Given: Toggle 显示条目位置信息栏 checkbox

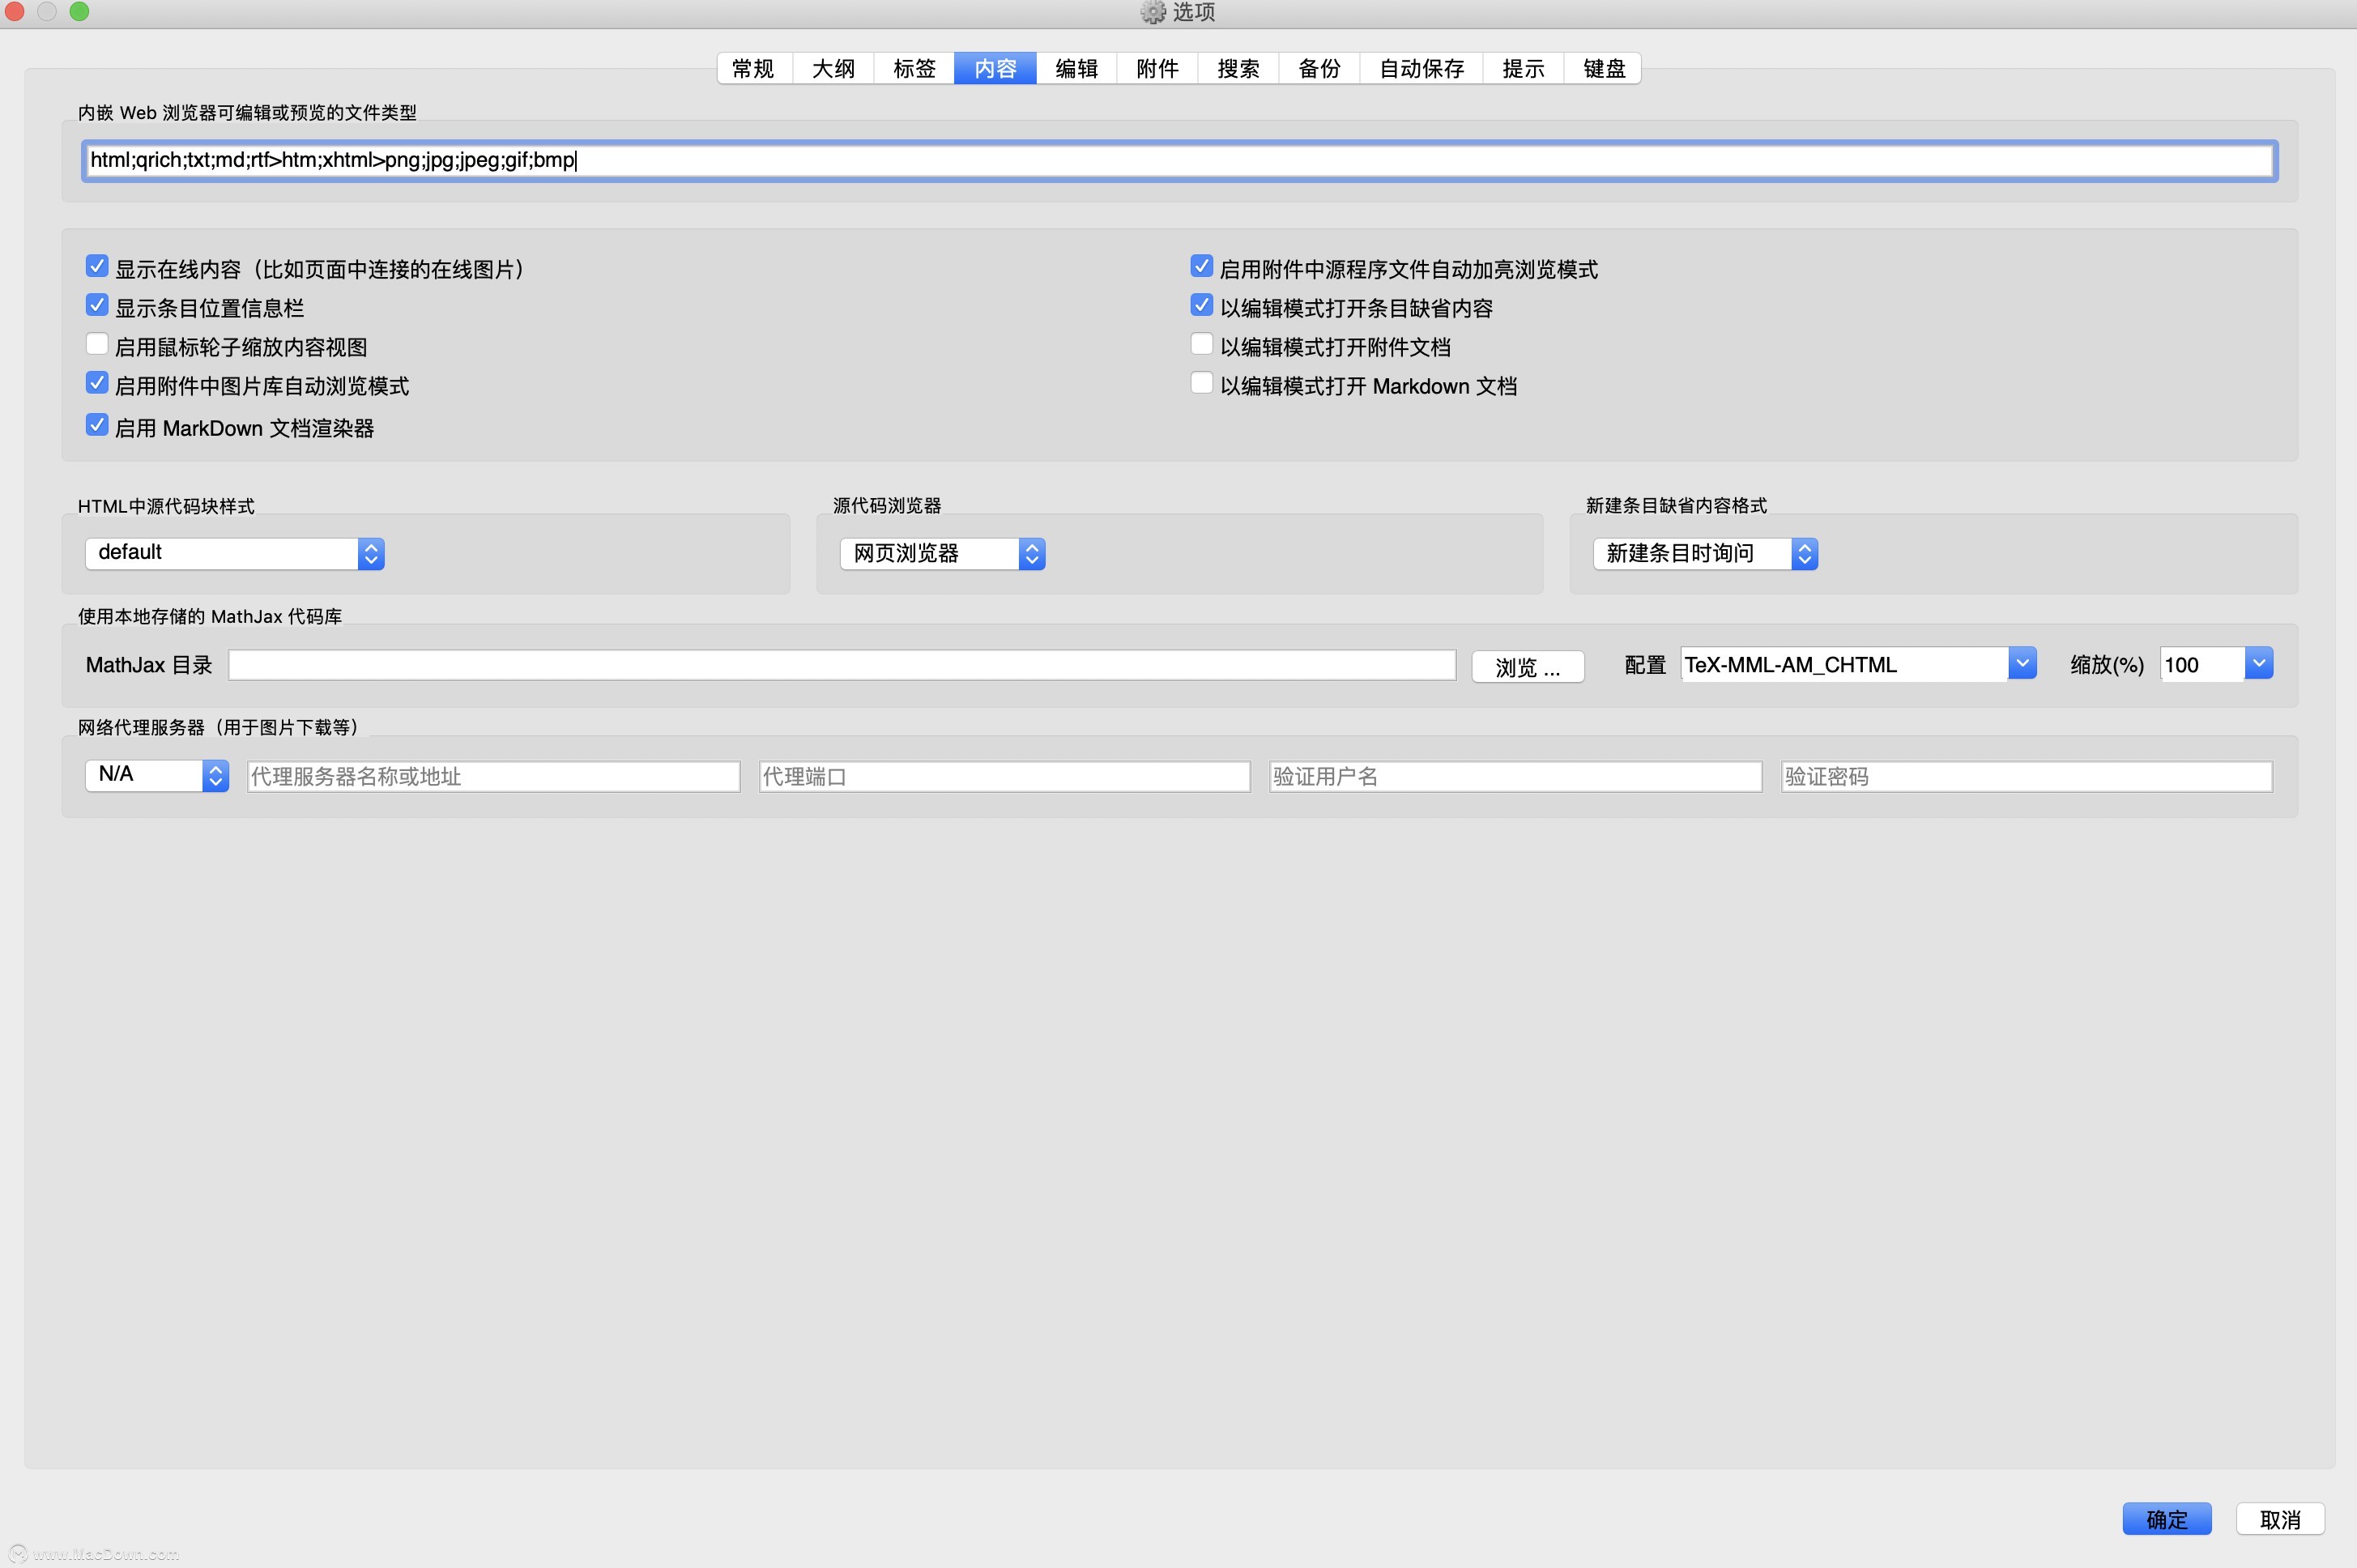Looking at the screenshot, I should [x=97, y=305].
